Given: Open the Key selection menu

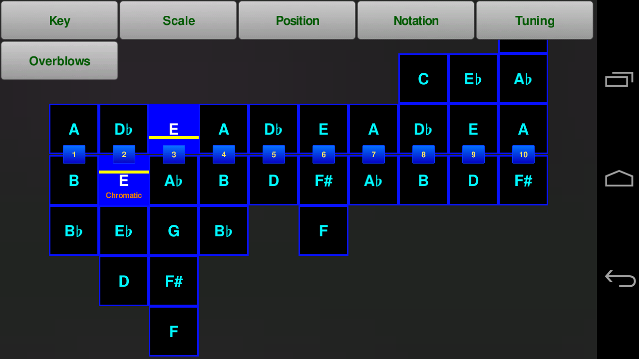Looking at the screenshot, I should [59, 20].
